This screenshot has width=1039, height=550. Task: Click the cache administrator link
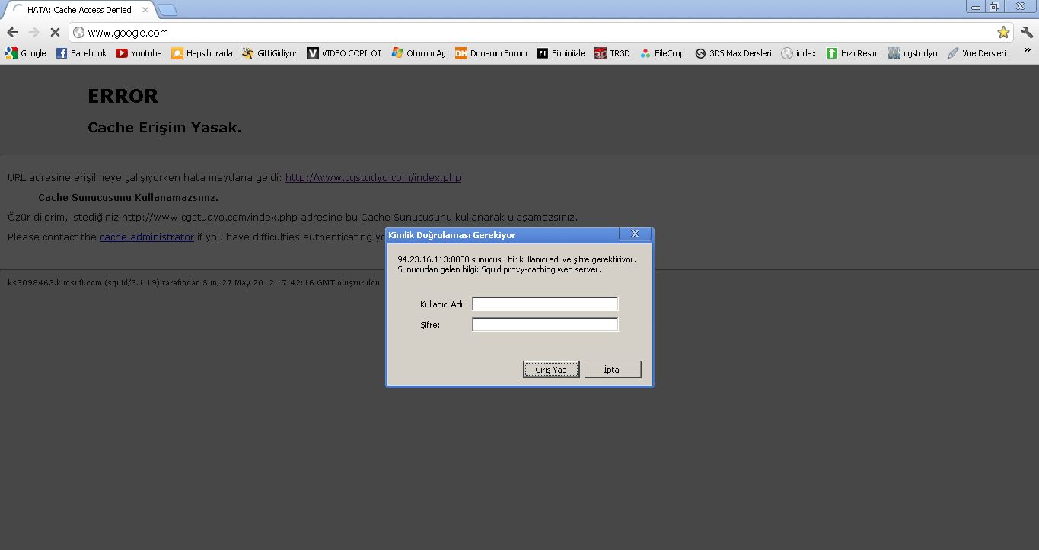(x=147, y=237)
